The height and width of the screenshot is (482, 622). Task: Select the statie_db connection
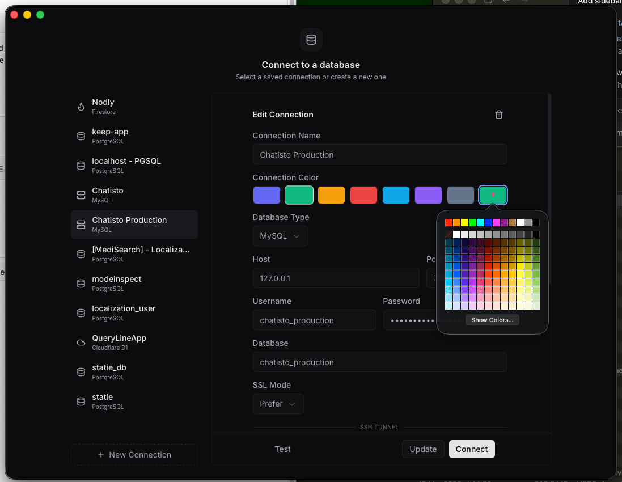pyautogui.click(x=134, y=372)
